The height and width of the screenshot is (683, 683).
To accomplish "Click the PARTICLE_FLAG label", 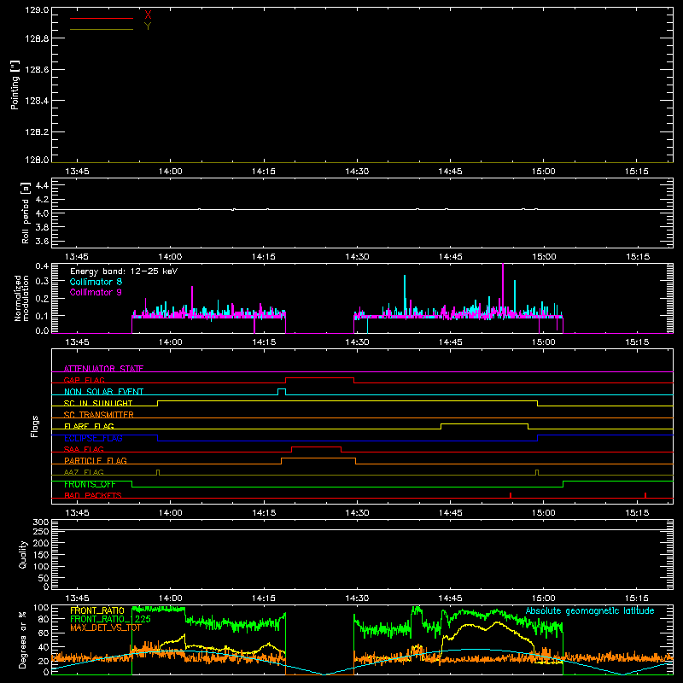I will [x=96, y=461].
